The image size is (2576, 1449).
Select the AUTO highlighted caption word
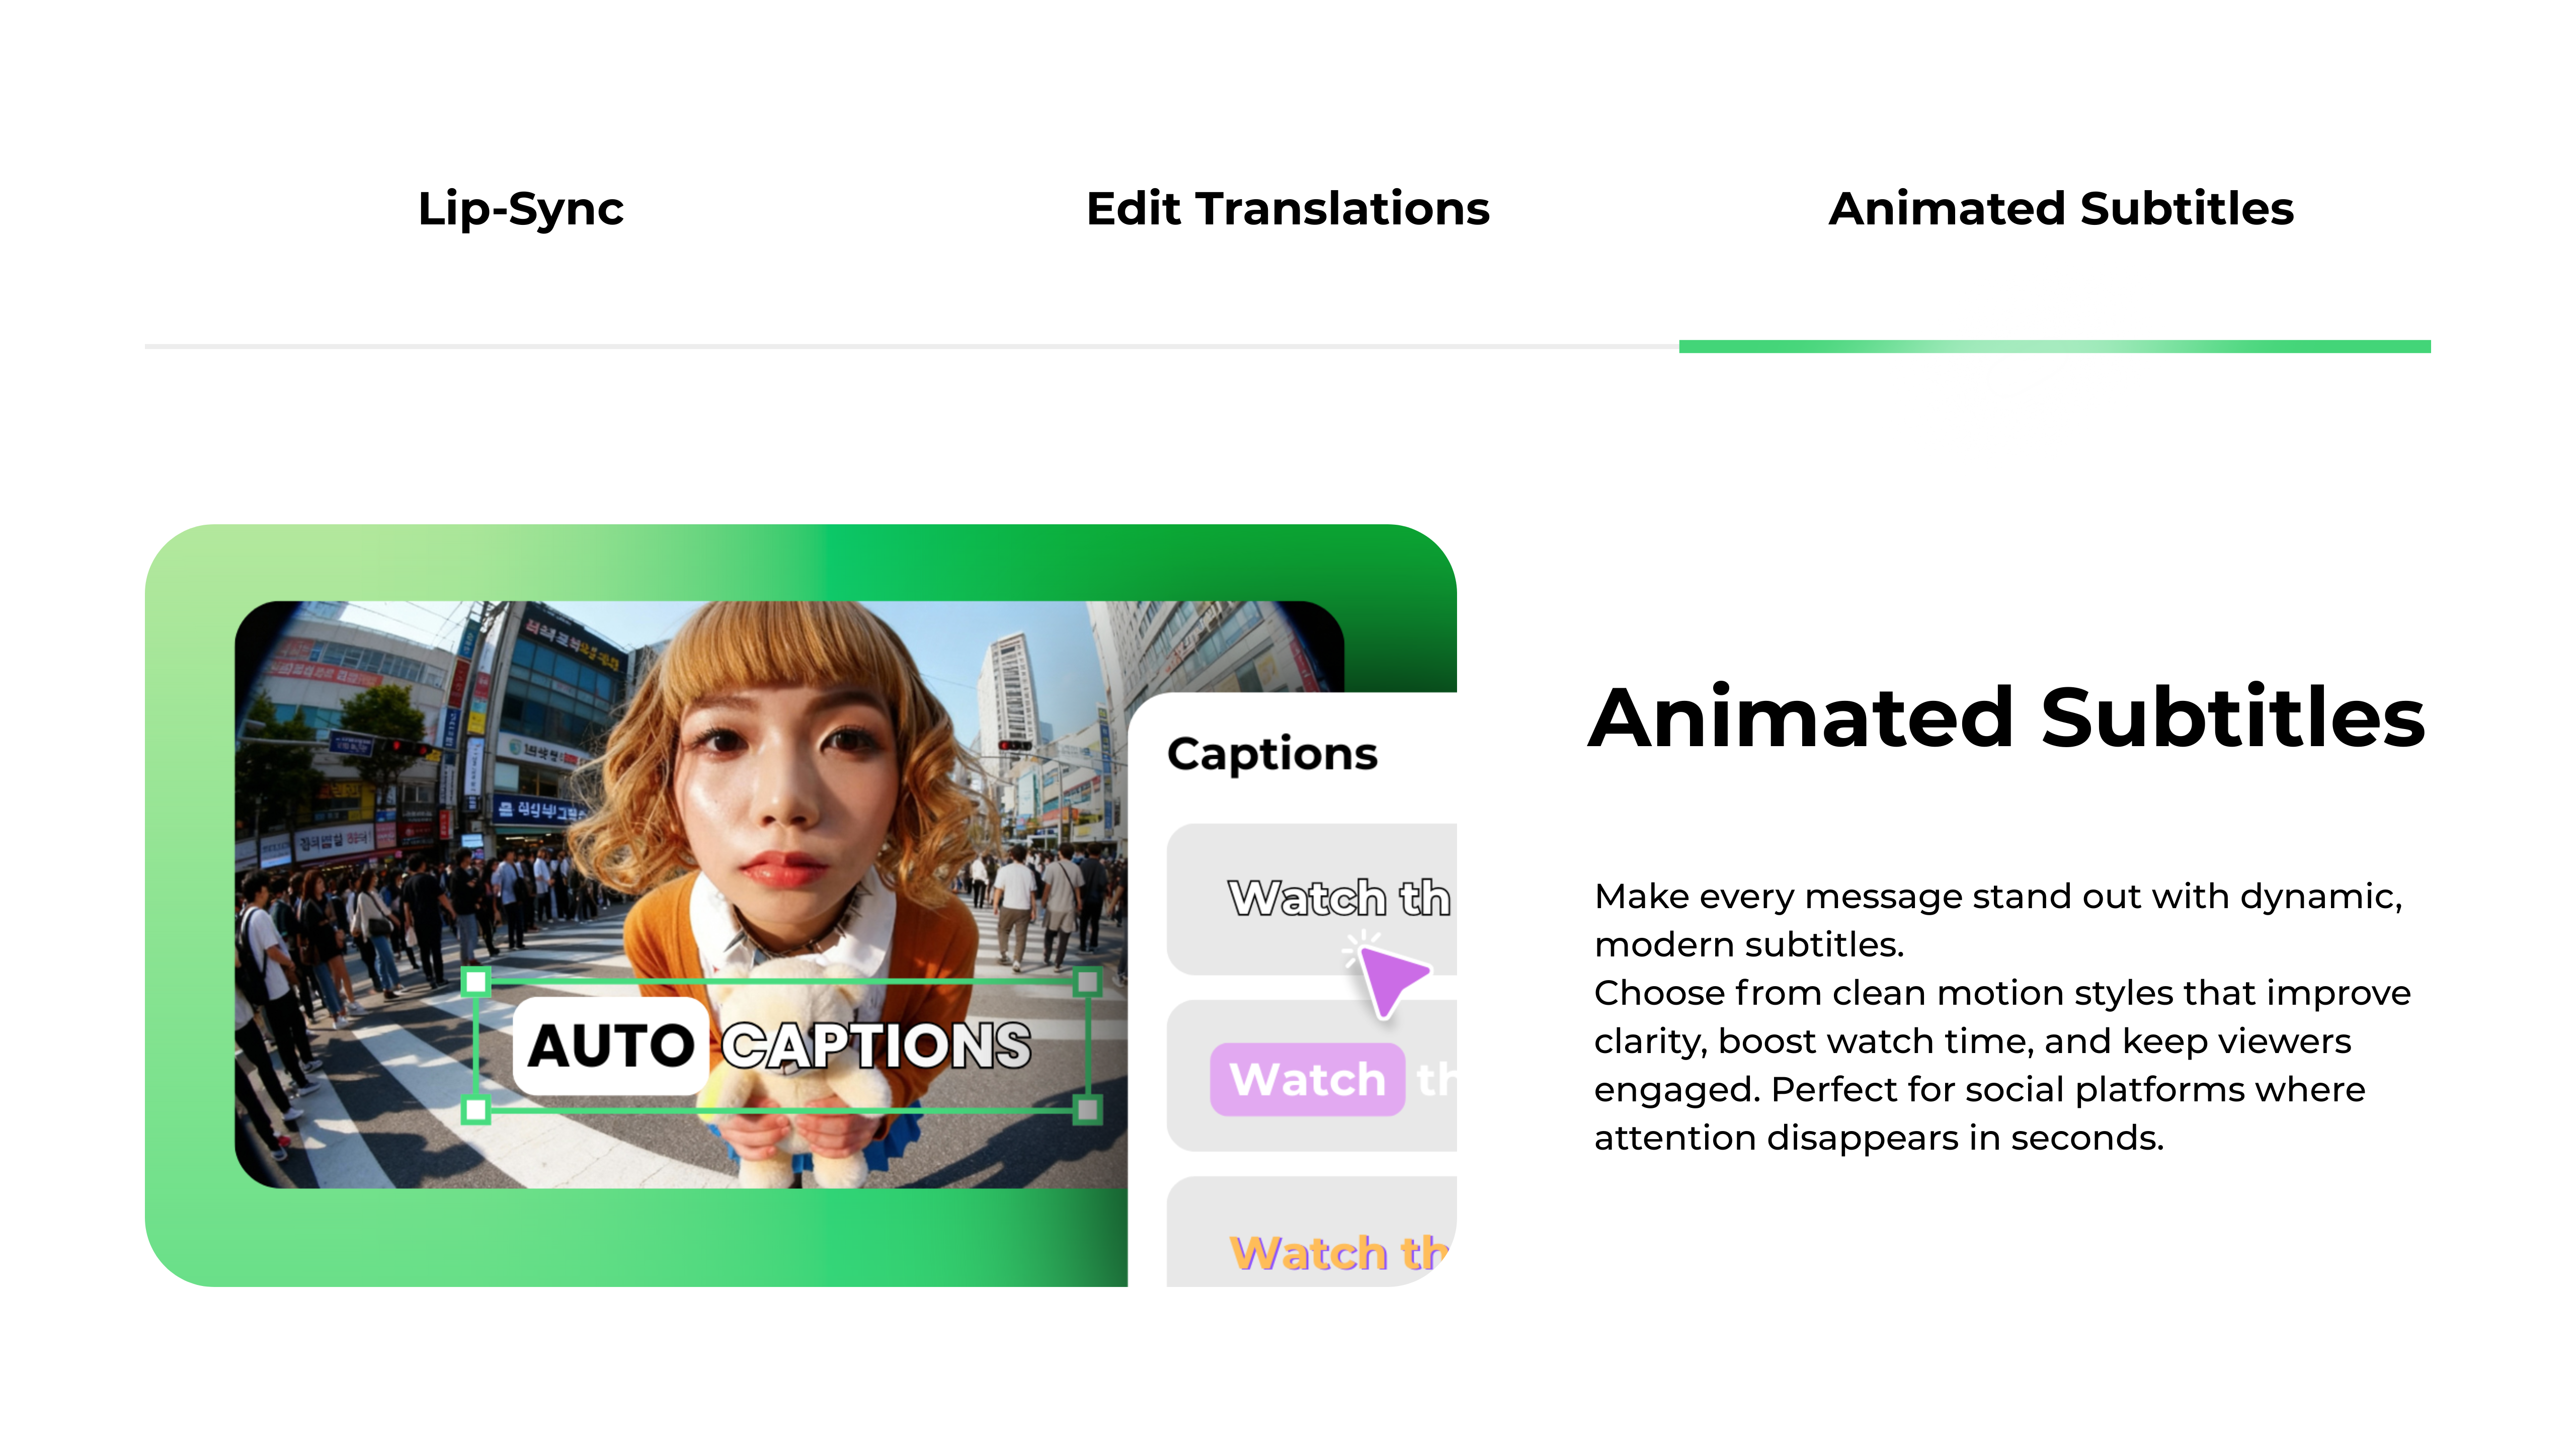pyautogui.click(x=610, y=1045)
